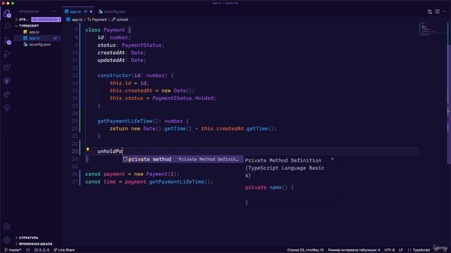Viewport: 451px width, 253px height.
Task: Click the unsaved changes badge in open editors
Action: (x=46, y=20)
